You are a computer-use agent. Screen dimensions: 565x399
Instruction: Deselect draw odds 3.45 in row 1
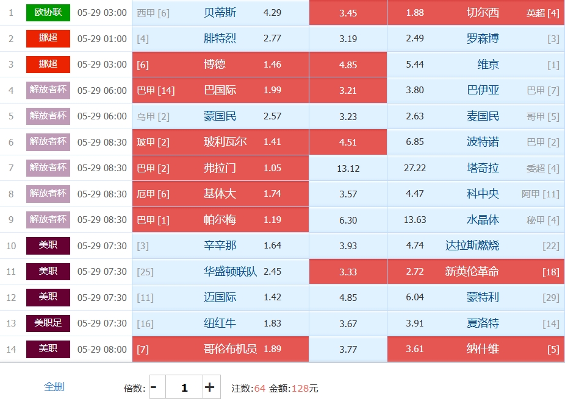(348, 13)
